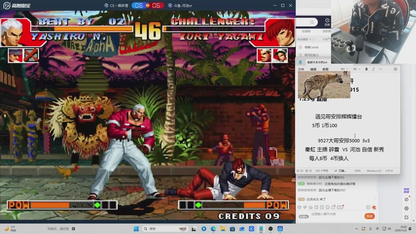The width and height of the screenshot is (416, 234).
Task: Click the Notepad icon in the taskbar
Action: (x=261, y=229)
